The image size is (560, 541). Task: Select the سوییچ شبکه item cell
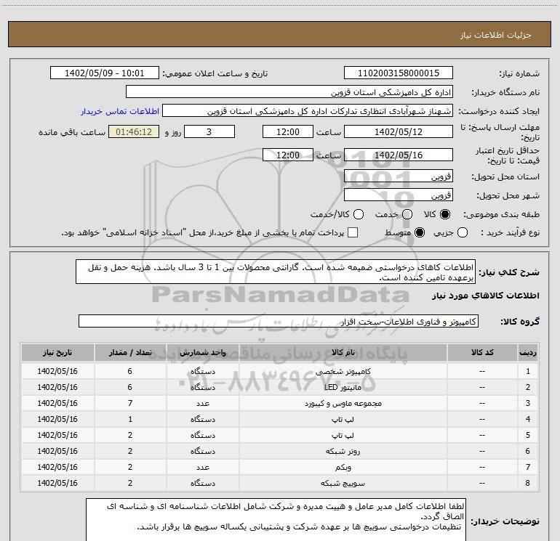tap(343, 483)
